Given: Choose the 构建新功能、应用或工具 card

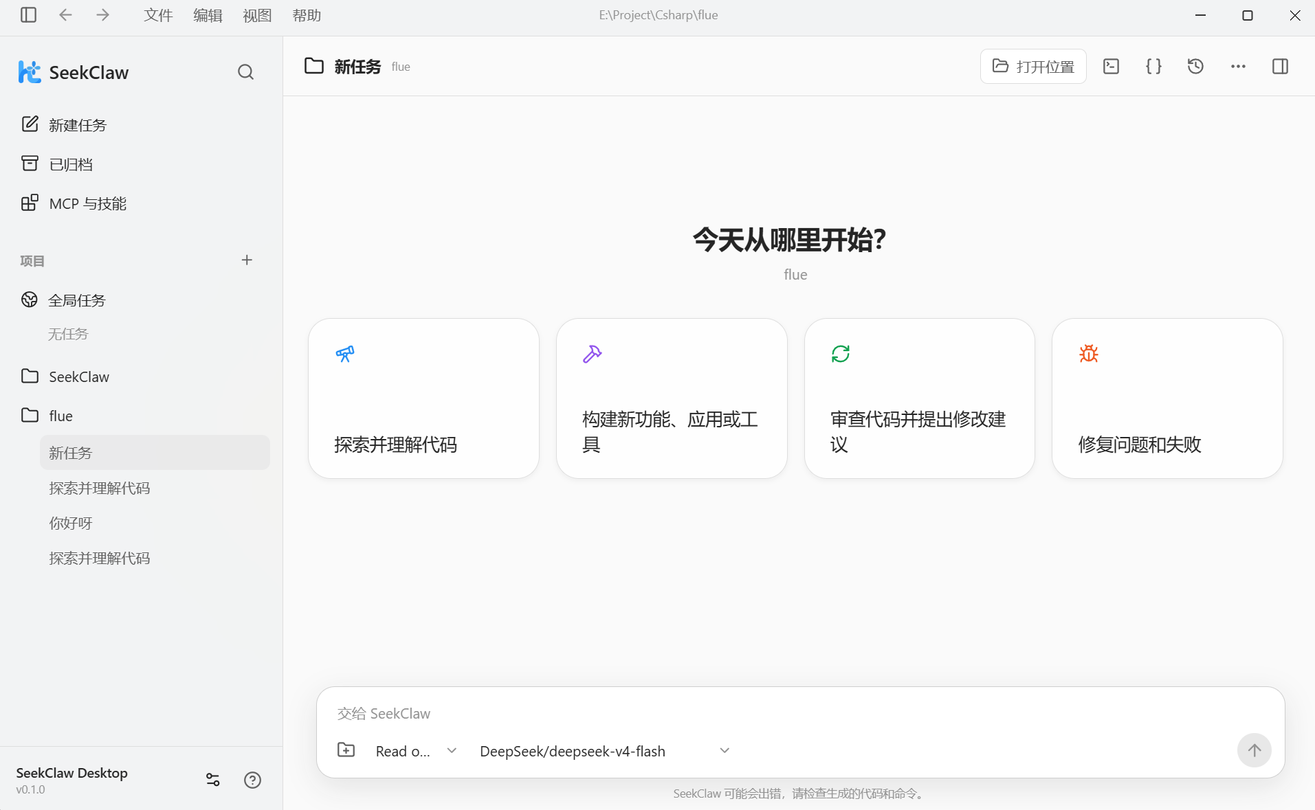Looking at the screenshot, I should click(672, 398).
